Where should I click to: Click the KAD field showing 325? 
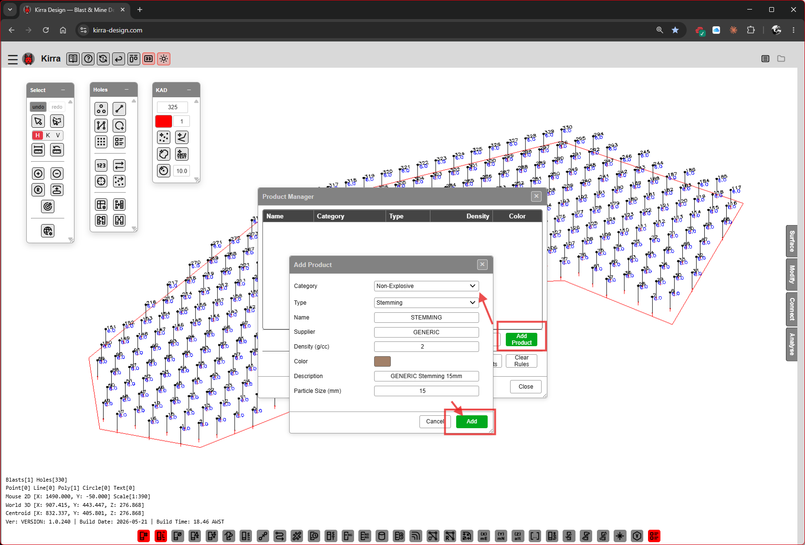point(173,107)
